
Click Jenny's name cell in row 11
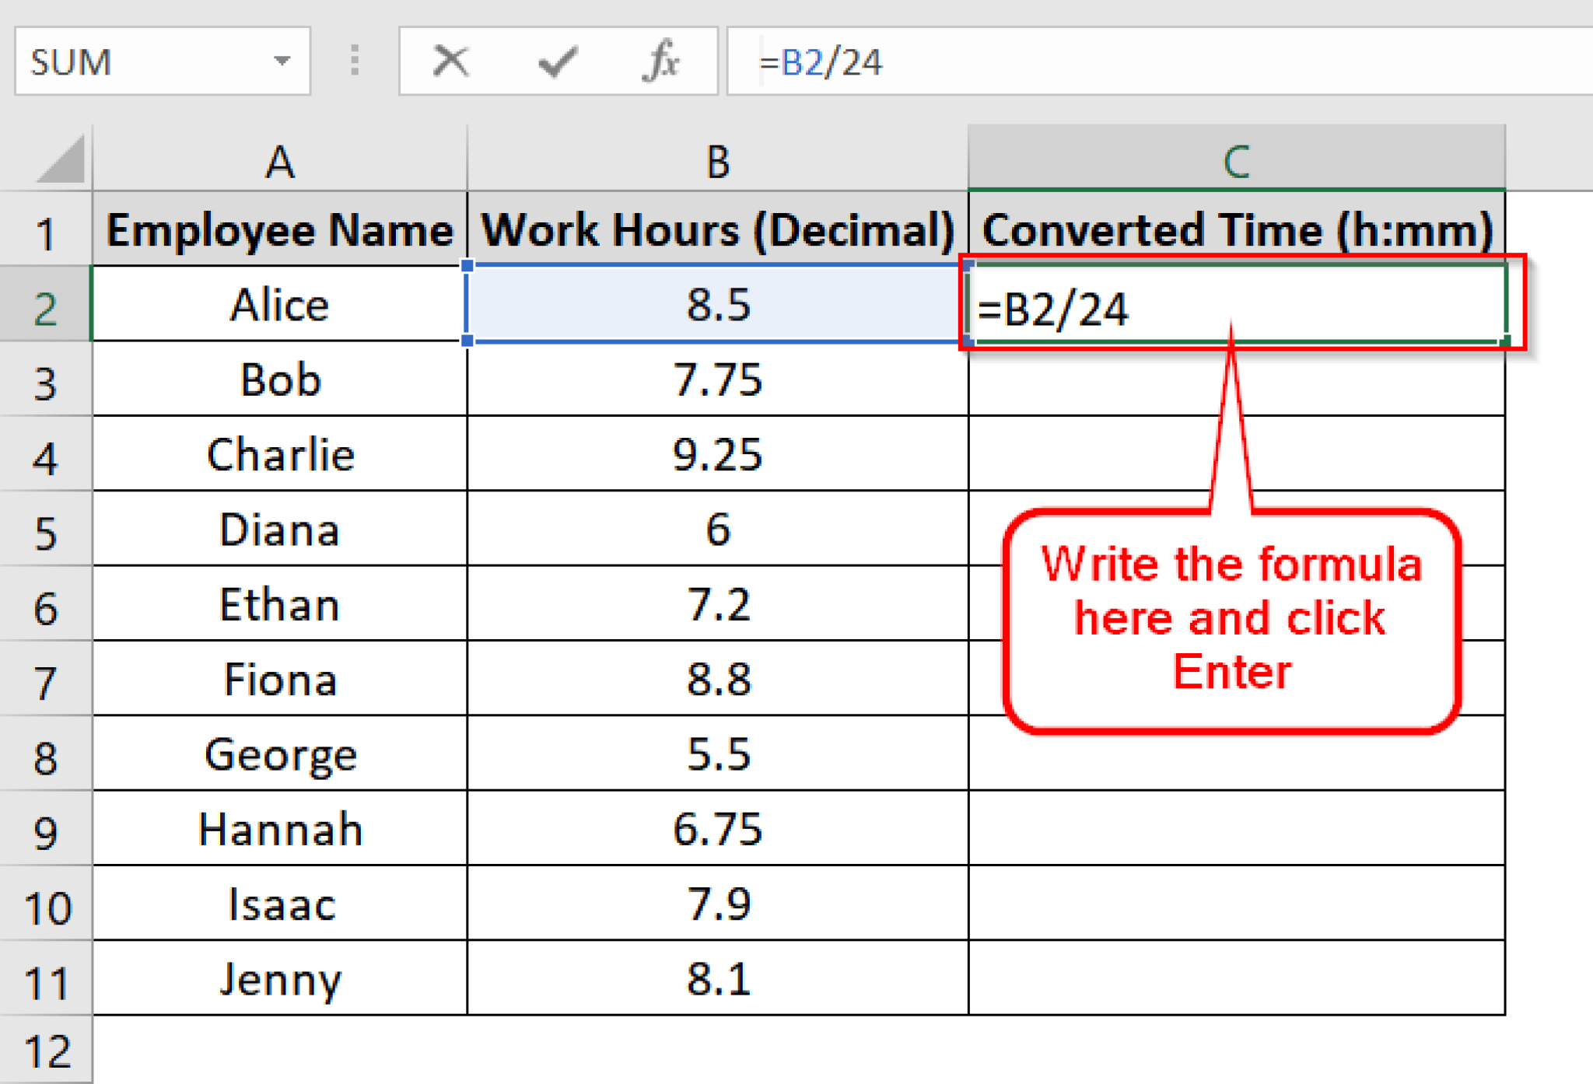tap(278, 980)
